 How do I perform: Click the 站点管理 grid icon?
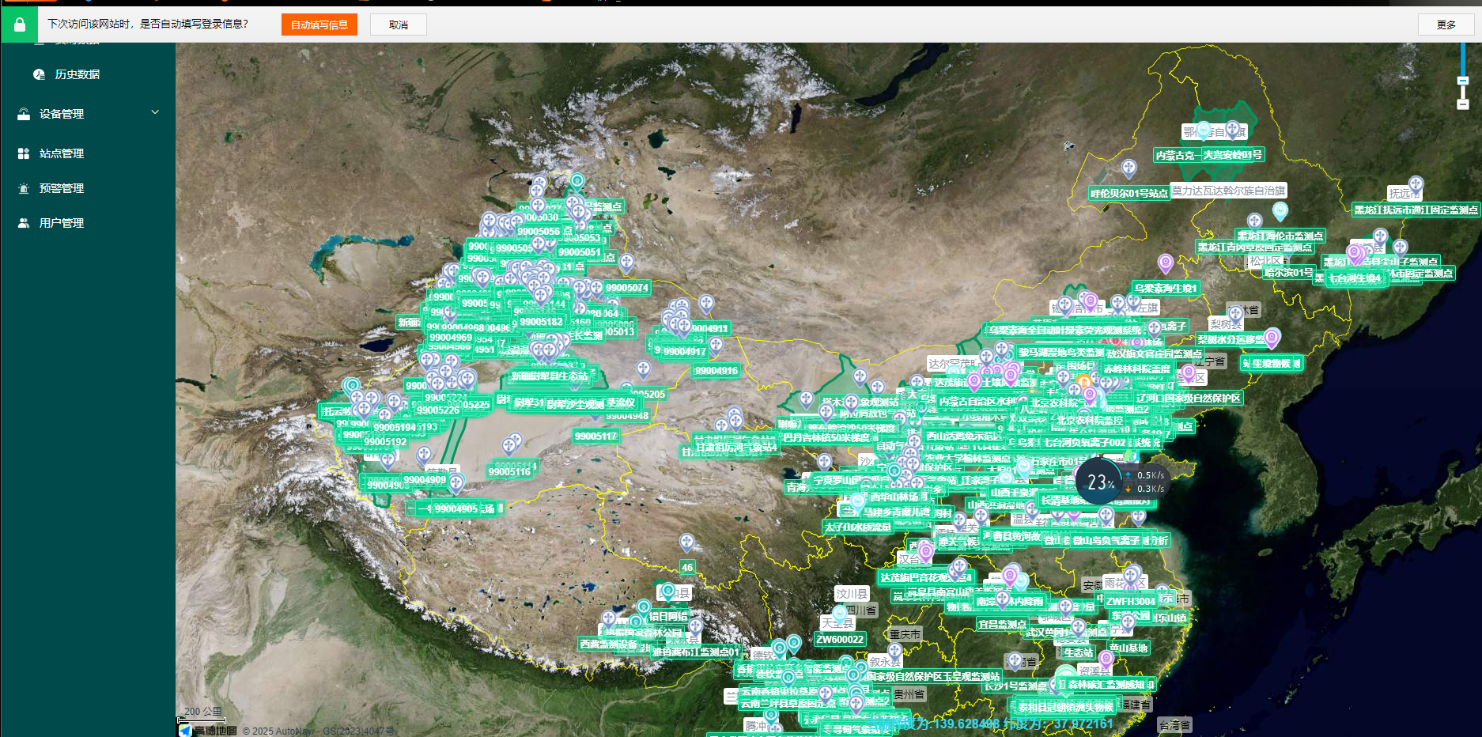click(x=24, y=153)
